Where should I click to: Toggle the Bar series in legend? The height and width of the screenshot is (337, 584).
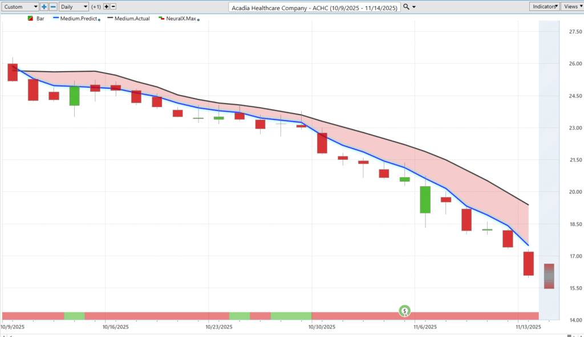[36, 19]
